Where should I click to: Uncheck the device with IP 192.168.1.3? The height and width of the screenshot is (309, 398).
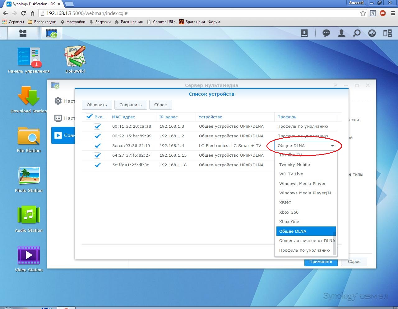[x=97, y=126]
